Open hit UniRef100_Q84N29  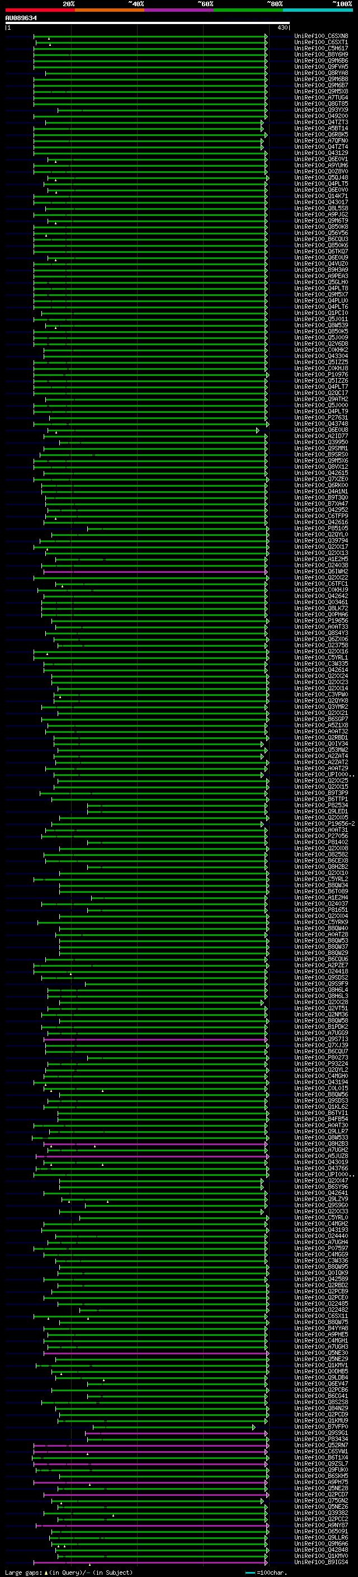click(321, 1408)
